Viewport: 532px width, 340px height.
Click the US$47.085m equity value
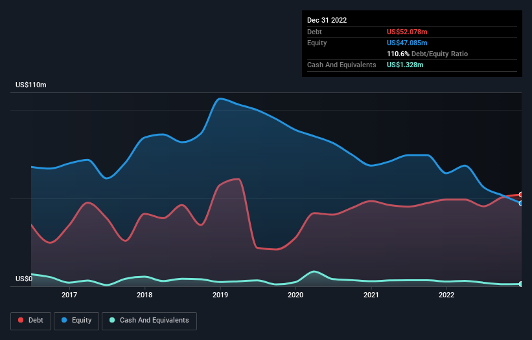pyautogui.click(x=407, y=43)
